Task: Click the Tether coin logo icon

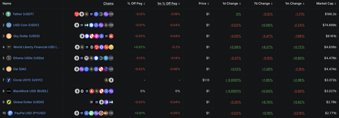Action: pyautogui.click(x=8, y=14)
